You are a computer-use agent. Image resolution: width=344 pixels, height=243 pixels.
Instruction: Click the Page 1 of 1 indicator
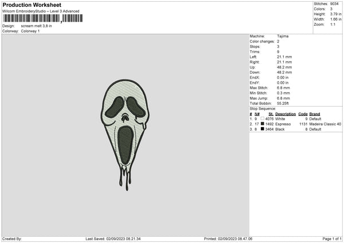(332, 239)
